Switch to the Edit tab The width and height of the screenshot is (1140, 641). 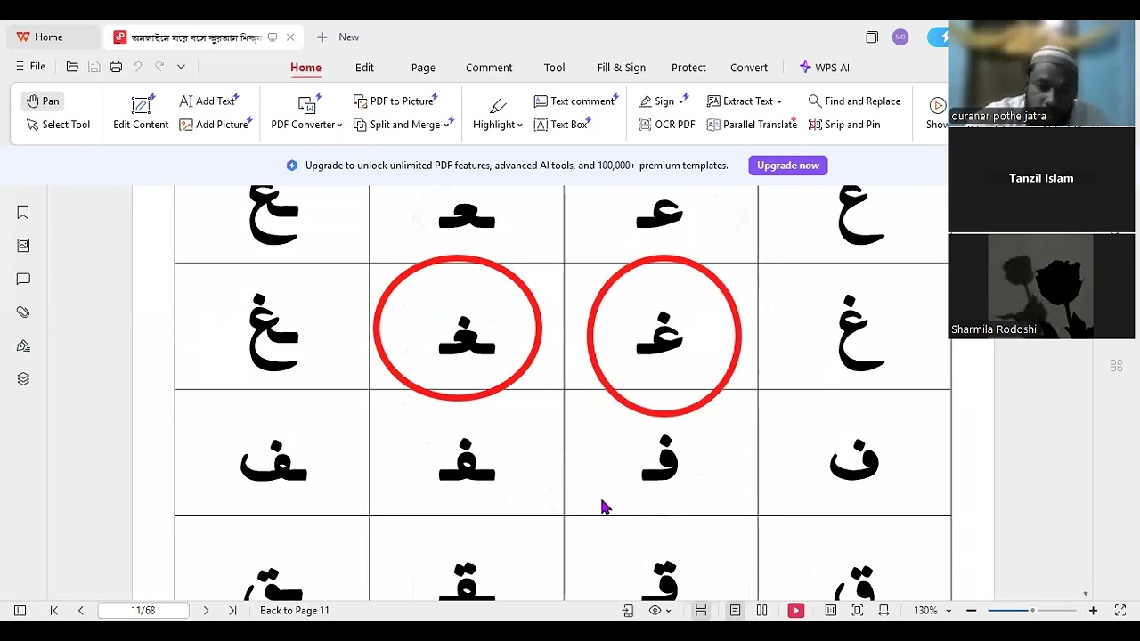pos(364,68)
